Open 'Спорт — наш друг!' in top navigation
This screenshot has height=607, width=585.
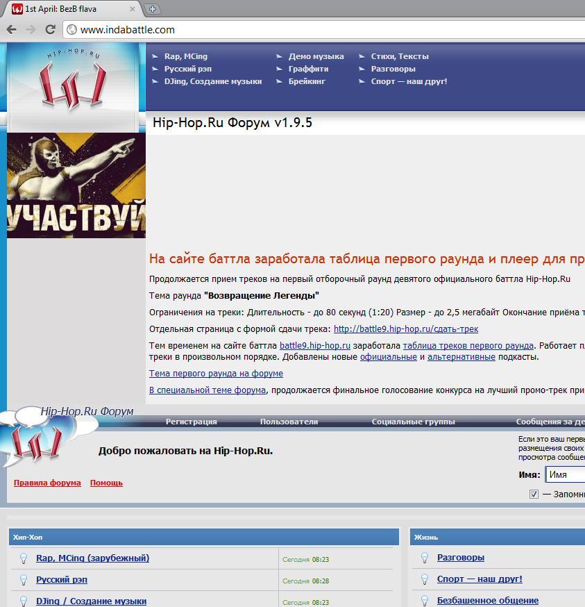tap(409, 81)
